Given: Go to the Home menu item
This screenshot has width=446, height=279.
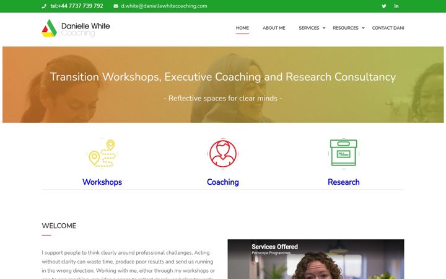Looking at the screenshot, I should point(242,28).
